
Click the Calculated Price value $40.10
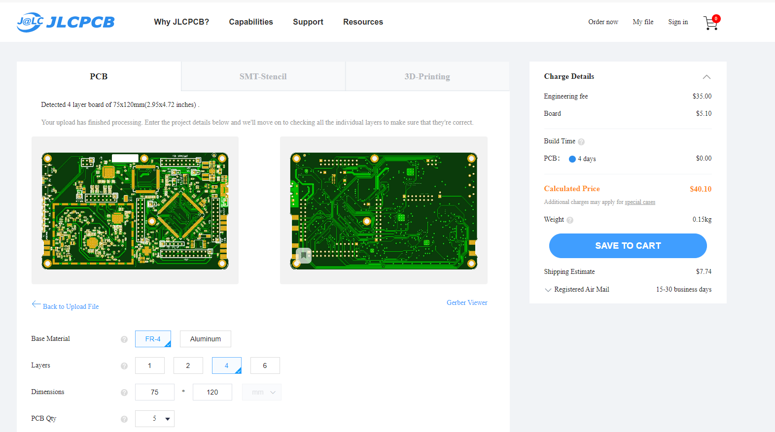tap(701, 189)
